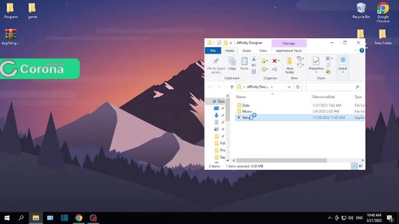This screenshot has width=399, height=224.
Task: Click the Copy button in Clipboard group
Action: [x=232, y=63]
